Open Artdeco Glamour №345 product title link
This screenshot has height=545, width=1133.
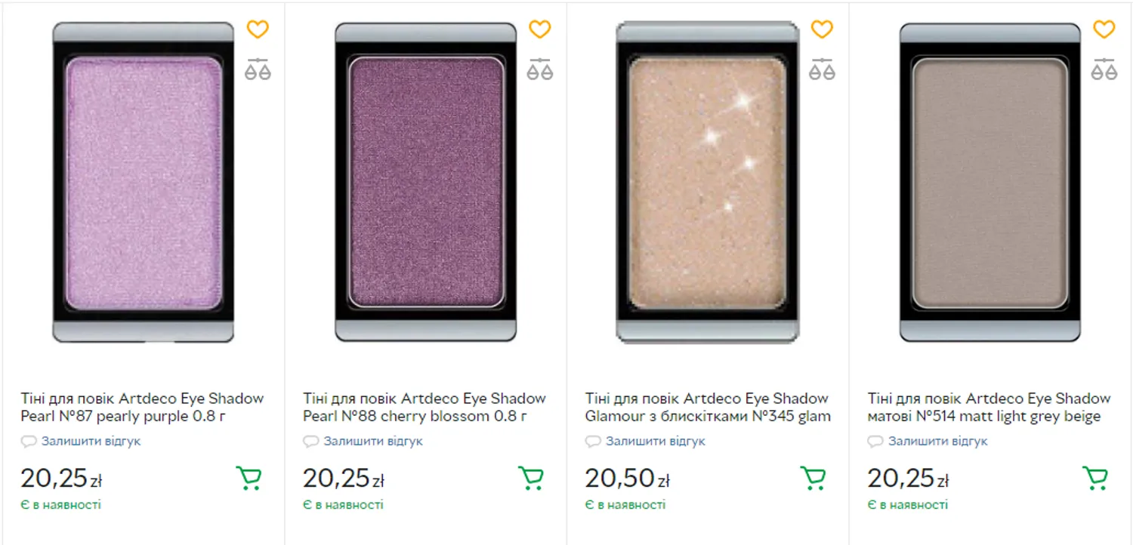707,407
